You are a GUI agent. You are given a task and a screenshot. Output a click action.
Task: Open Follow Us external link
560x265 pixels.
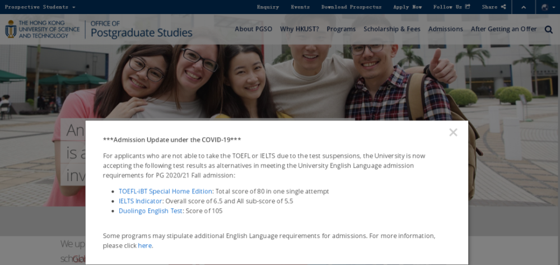[452, 7]
